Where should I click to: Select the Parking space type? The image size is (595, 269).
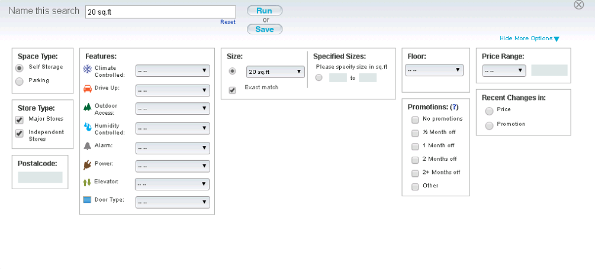click(x=19, y=81)
